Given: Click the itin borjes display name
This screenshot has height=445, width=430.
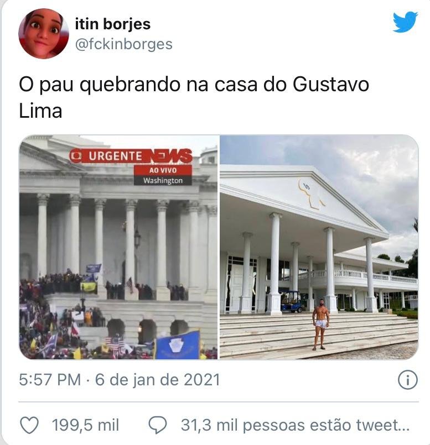Looking at the screenshot, I should coord(113,24).
